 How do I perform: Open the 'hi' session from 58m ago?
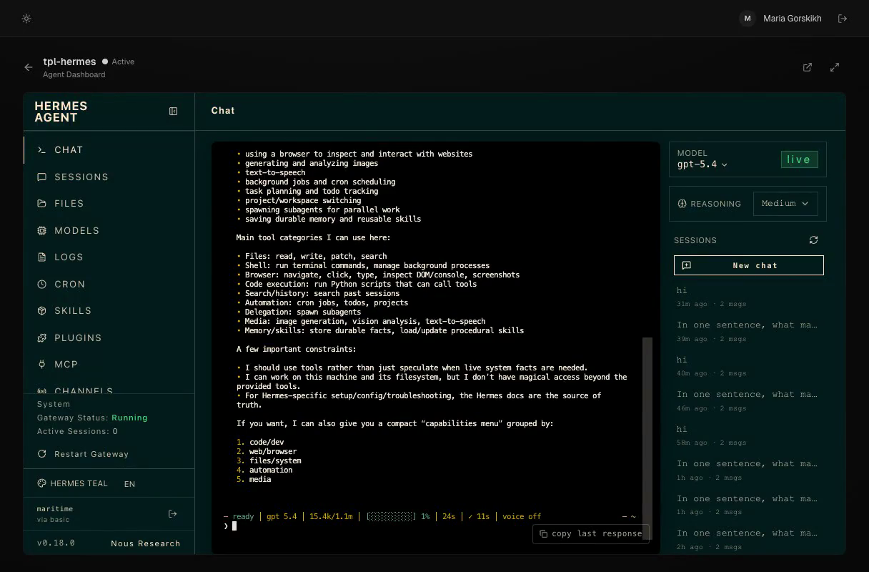(x=749, y=435)
